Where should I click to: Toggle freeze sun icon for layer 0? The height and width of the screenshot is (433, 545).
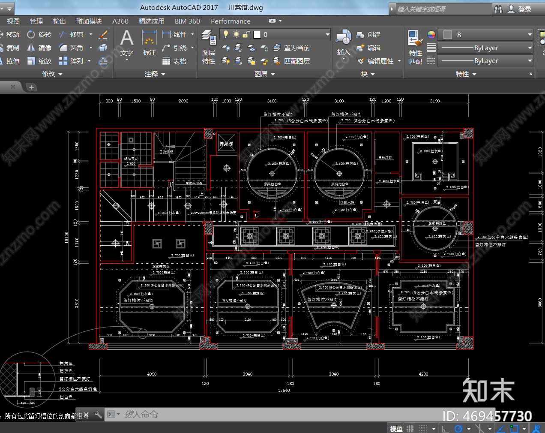point(236,34)
